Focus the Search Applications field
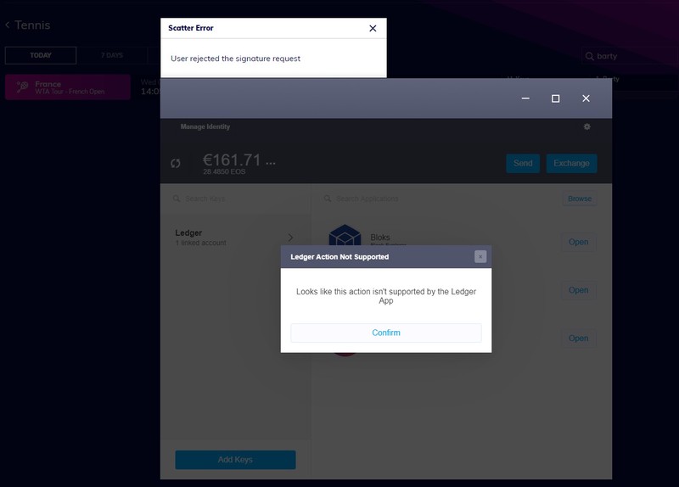The width and height of the screenshot is (679, 487). coord(437,199)
